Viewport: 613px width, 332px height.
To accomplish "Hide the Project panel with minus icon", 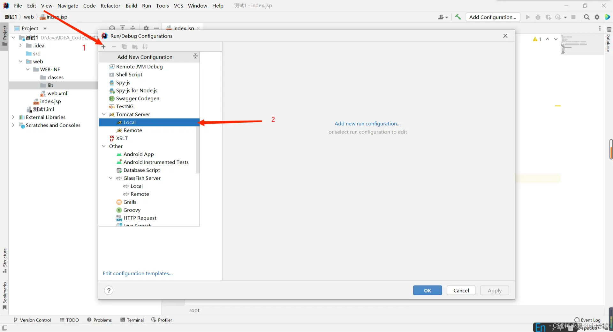I will tap(156, 28).
